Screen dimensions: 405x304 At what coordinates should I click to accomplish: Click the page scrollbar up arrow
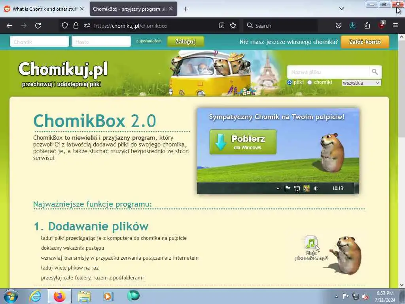[401, 37]
